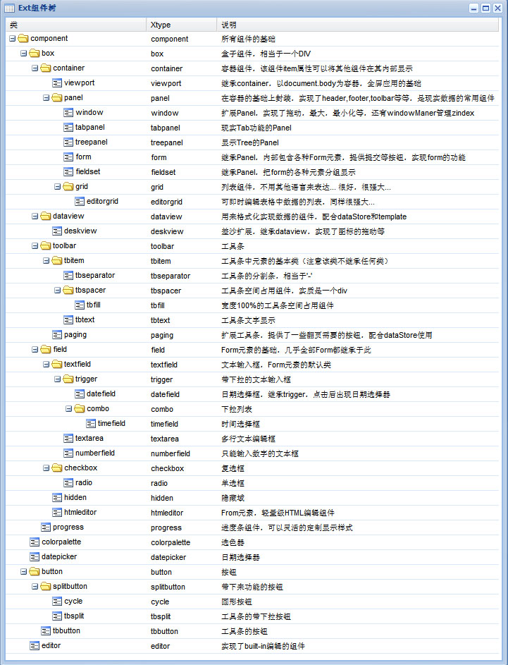Click the viewport leaf node icon

pos(57,83)
